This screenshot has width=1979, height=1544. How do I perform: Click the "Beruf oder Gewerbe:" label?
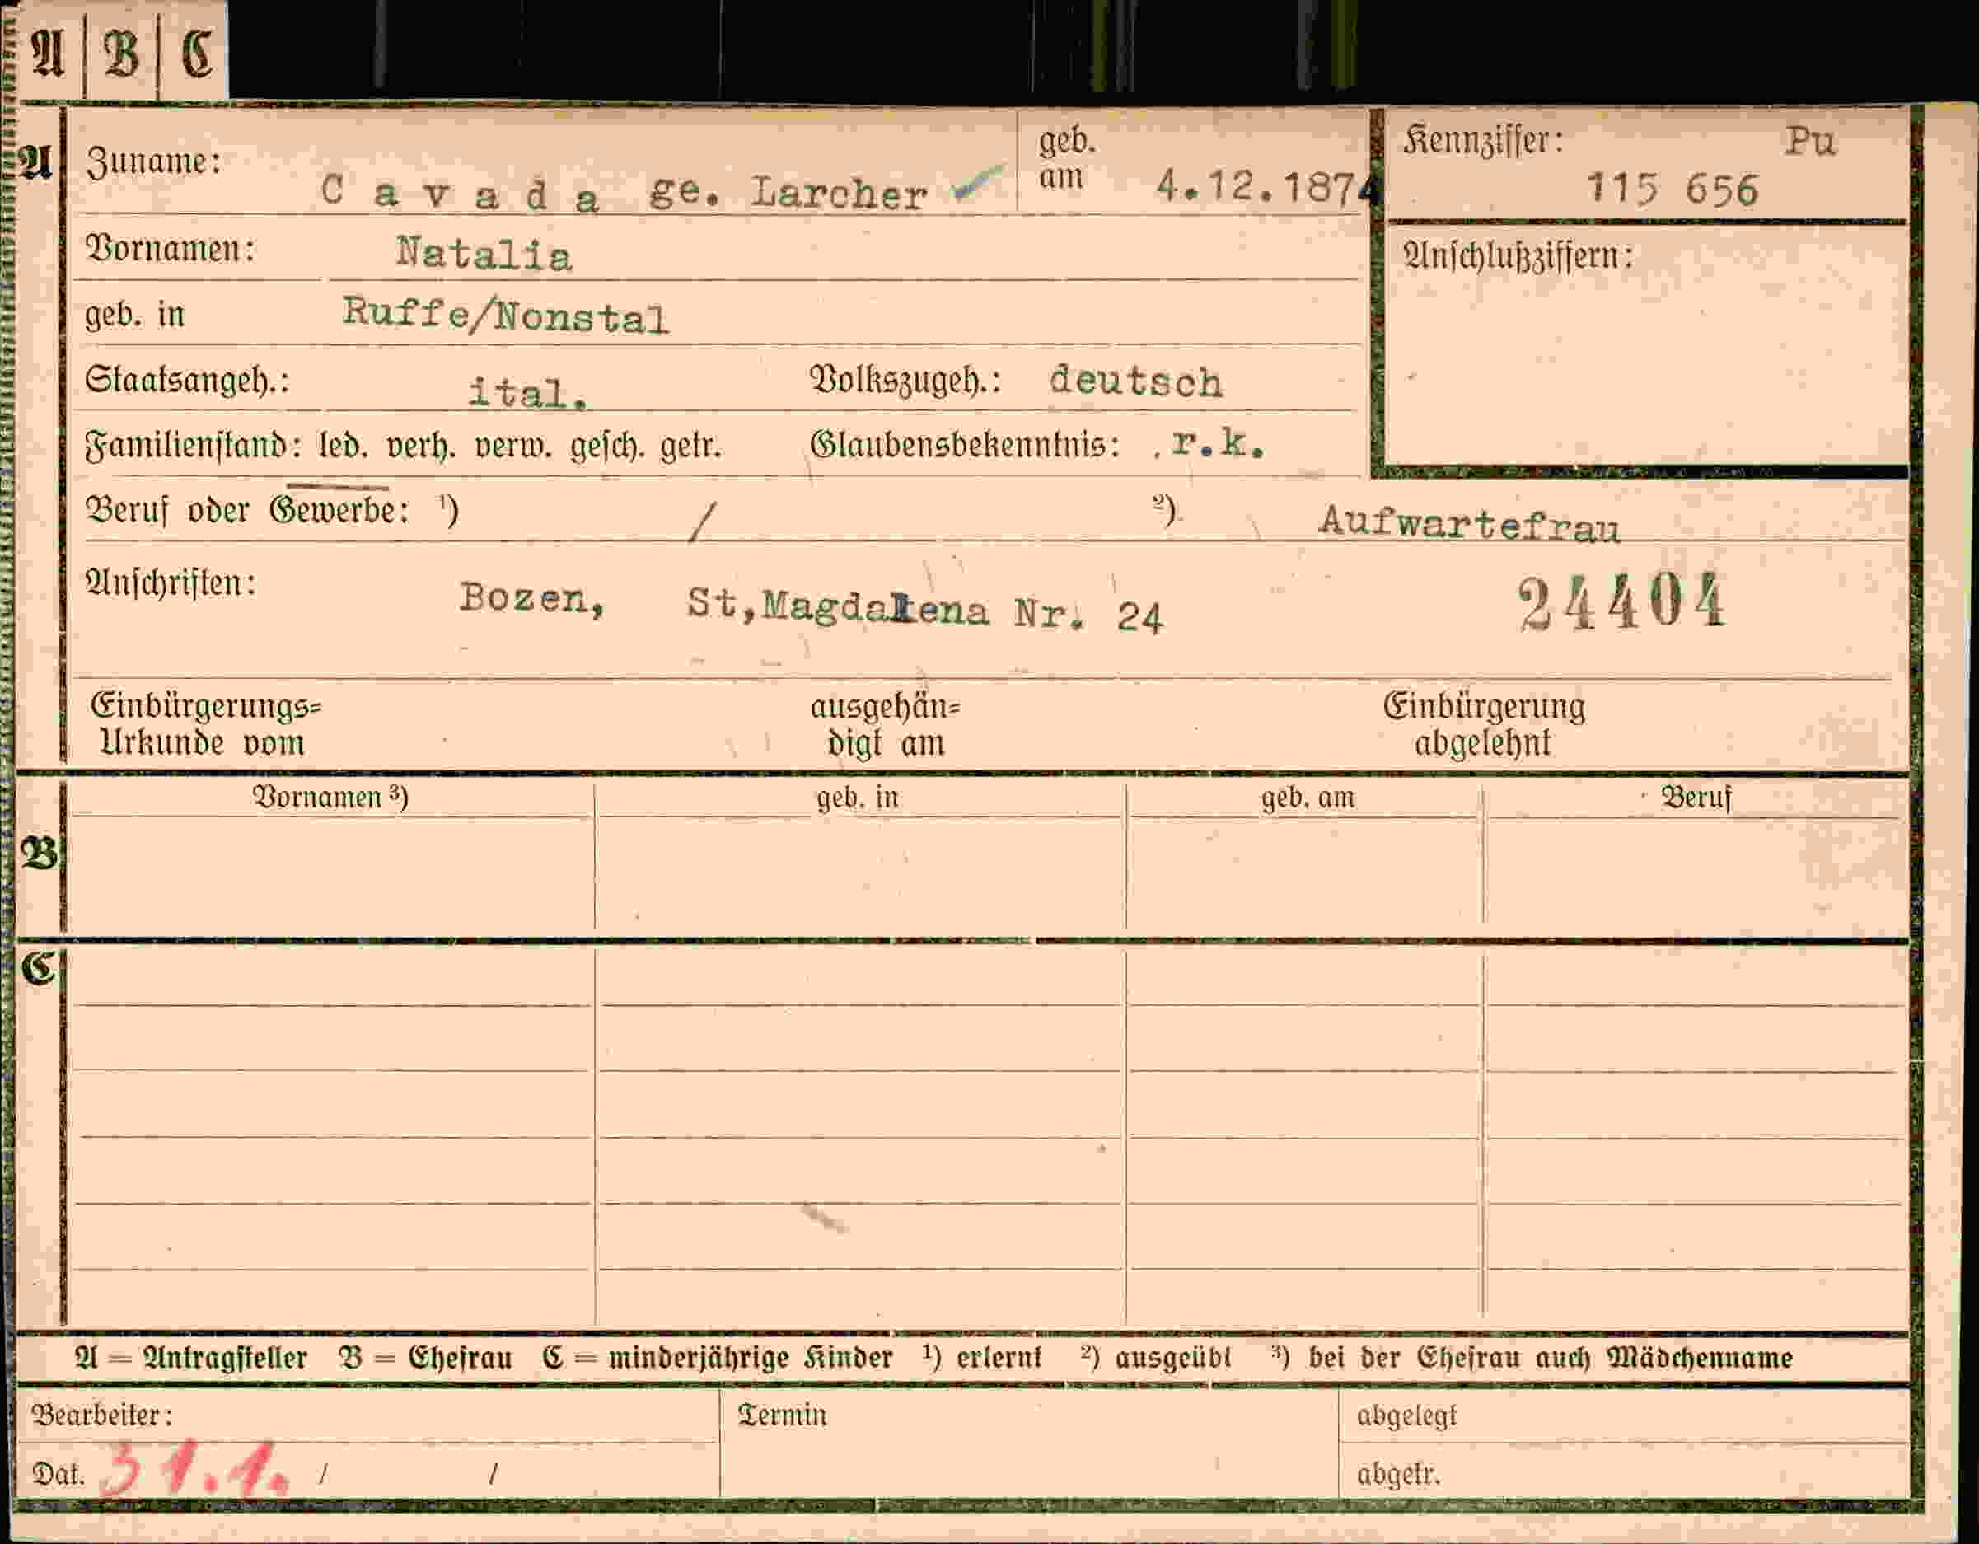(x=246, y=511)
